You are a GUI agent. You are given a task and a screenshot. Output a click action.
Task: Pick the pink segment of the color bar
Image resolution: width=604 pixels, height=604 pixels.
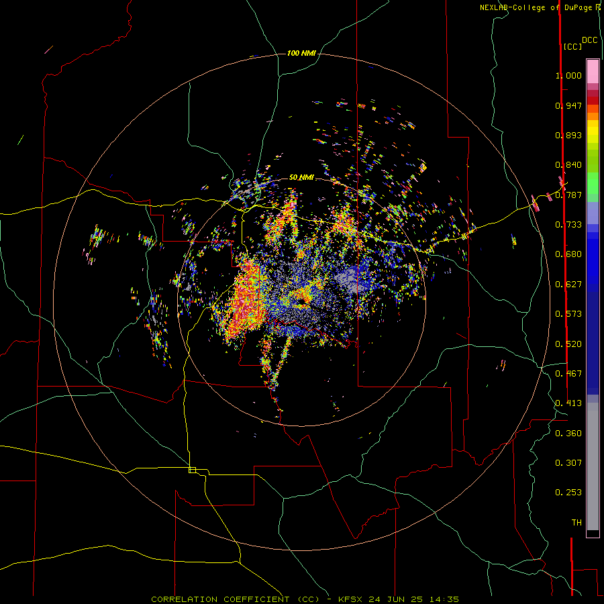pyautogui.click(x=593, y=71)
